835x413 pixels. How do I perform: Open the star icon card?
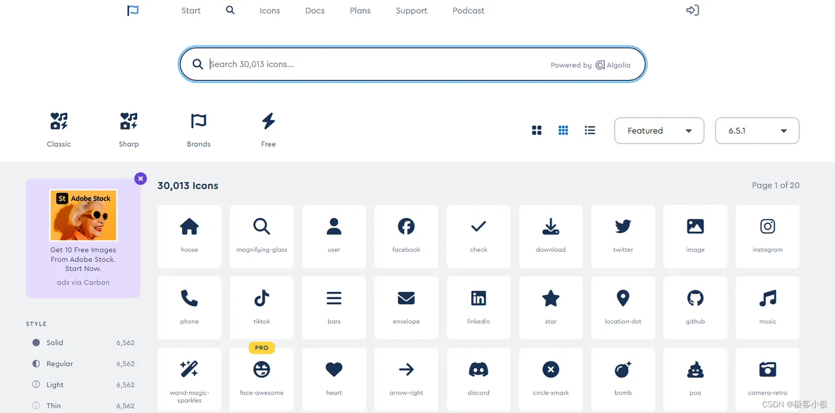(x=551, y=308)
